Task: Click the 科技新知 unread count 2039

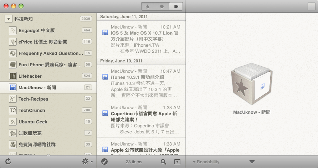Action: point(86,19)
